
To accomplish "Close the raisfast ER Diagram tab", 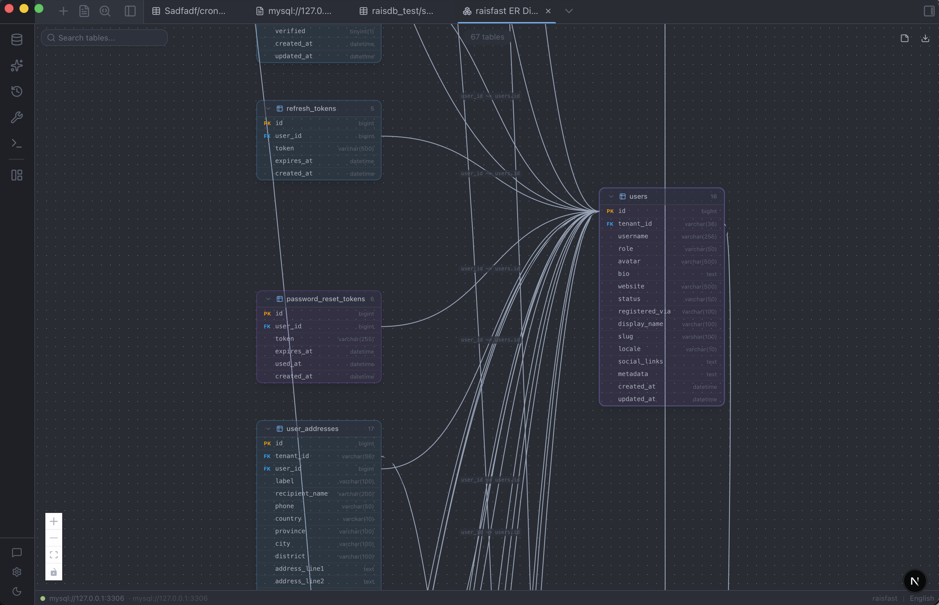I will click(x=548, y=11).
